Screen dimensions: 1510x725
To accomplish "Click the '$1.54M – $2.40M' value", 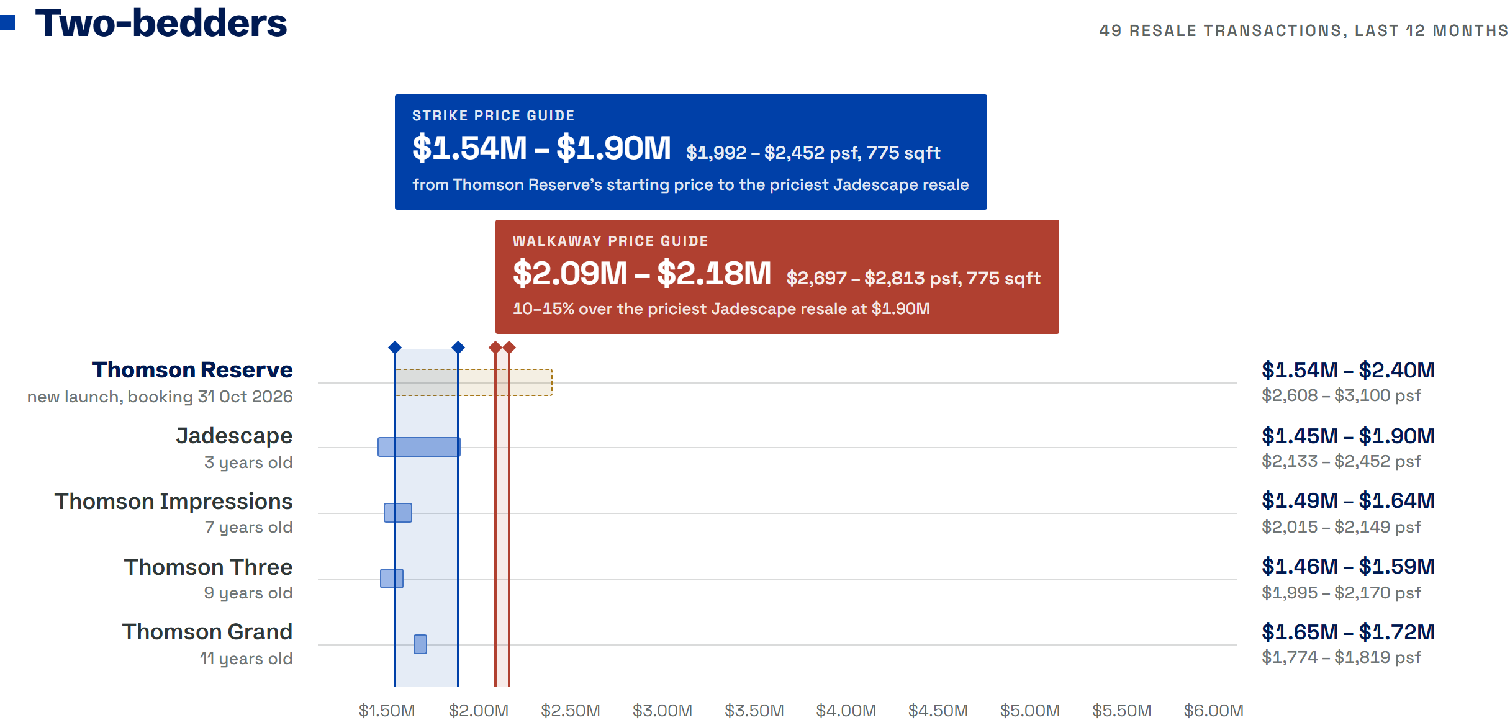I will tap(1348, 370).
